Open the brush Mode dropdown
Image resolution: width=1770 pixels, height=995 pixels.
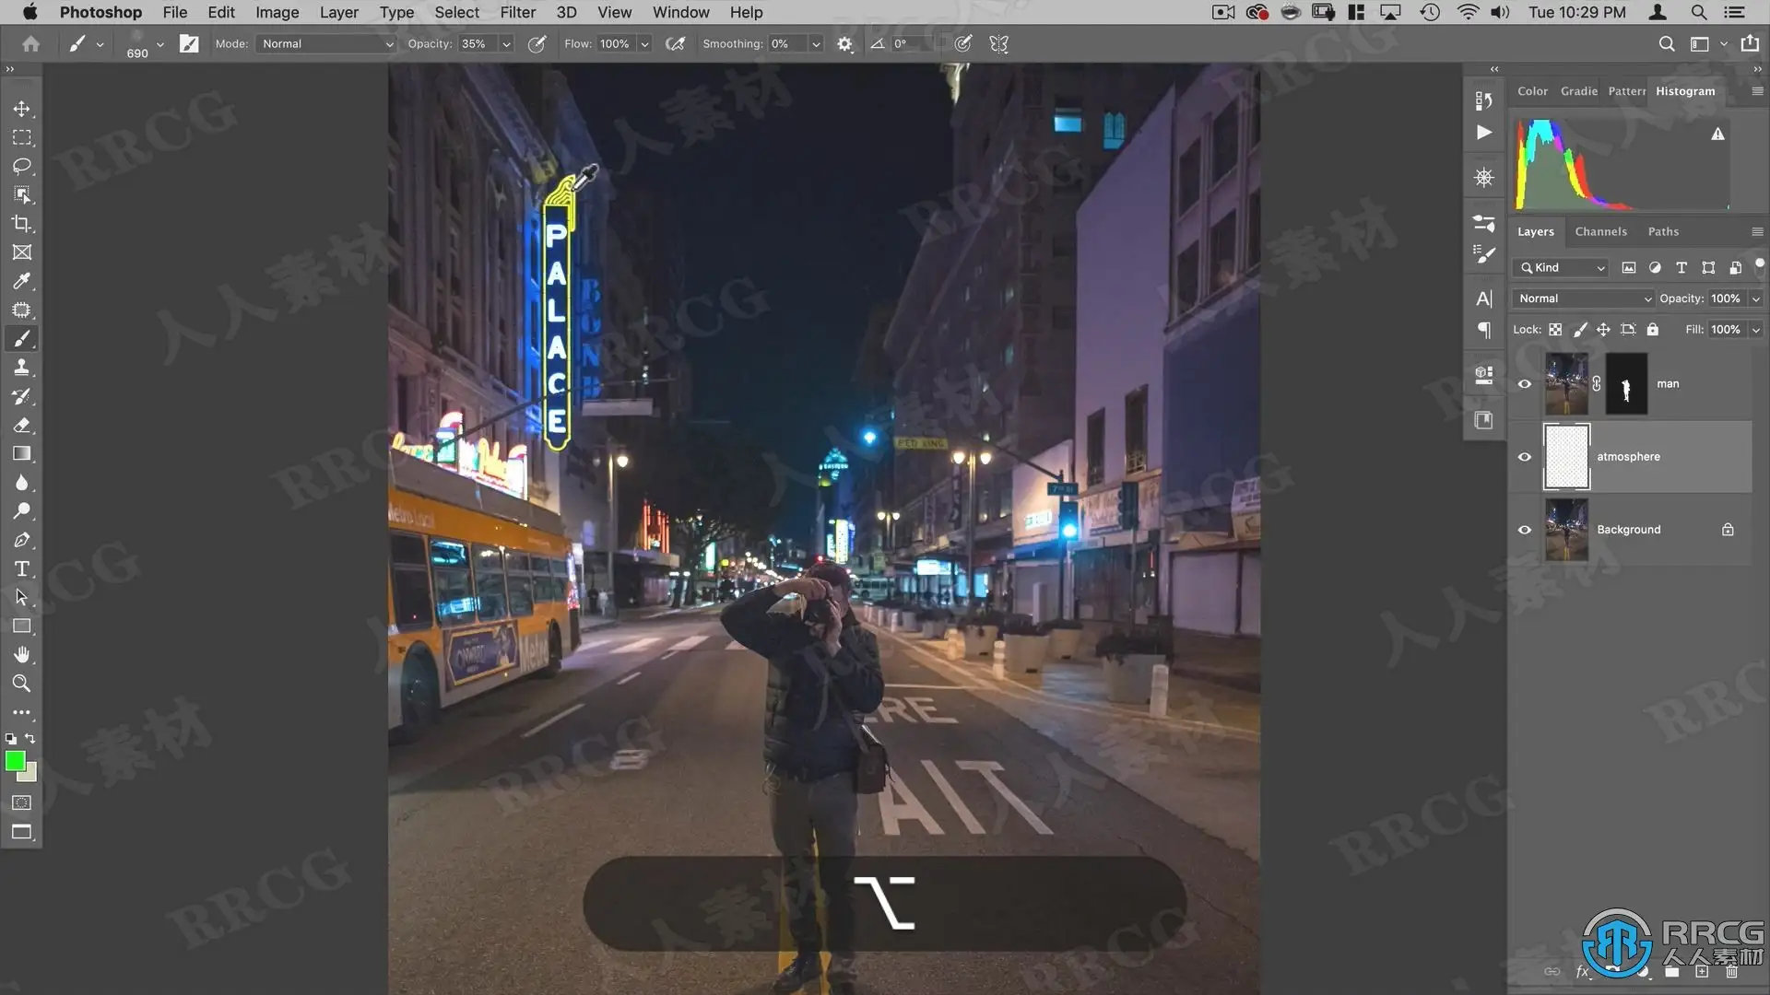326,44
